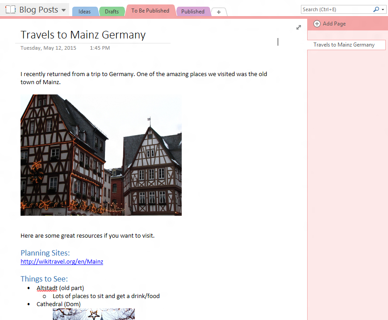The width and height of the screenshot is (388, 320).
Task: Open the wikitravel.org Mainz hyperlink
Action: click(62, 261)
